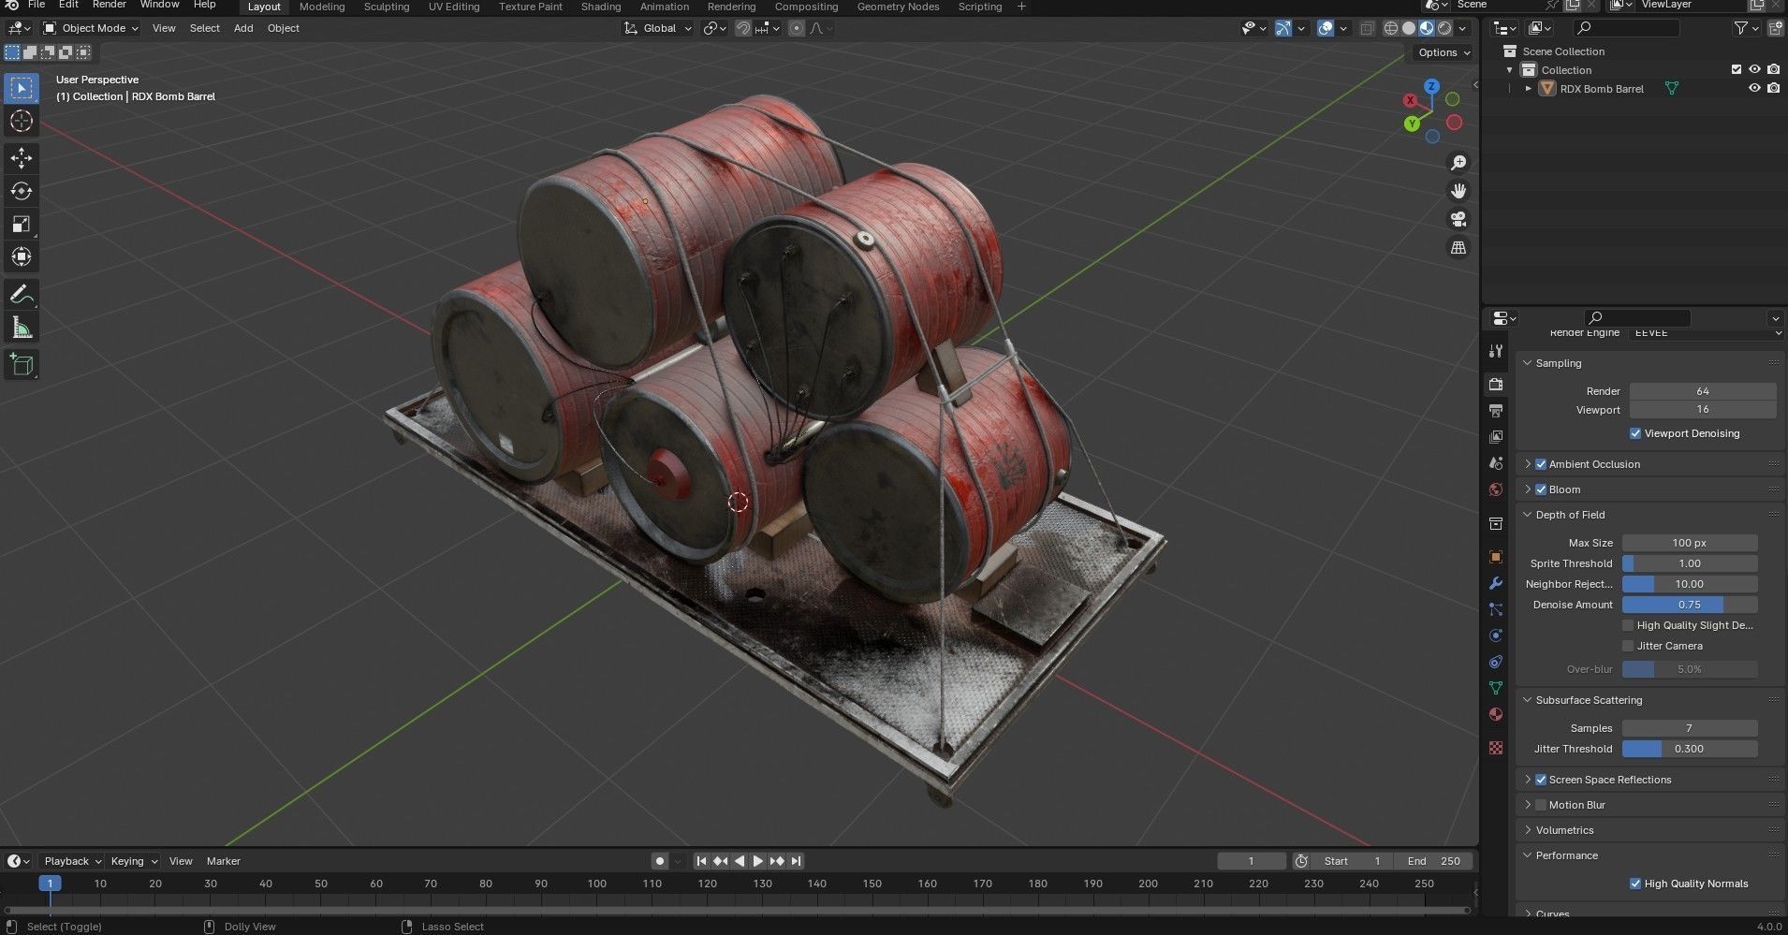The width and height of the screenshot is (1788, 935).
Task: Open the Output properties tab
Action: (1496, 410)
